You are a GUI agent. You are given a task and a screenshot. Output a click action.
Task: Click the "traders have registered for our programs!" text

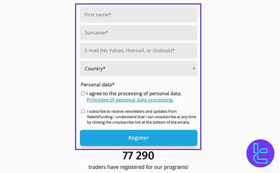(x=138, y=167)
